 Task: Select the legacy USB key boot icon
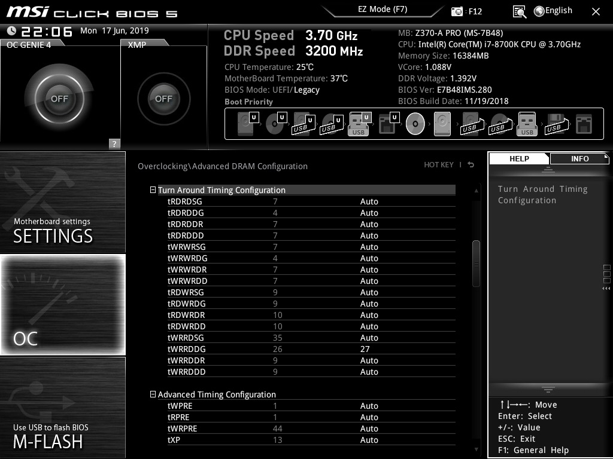527,124
